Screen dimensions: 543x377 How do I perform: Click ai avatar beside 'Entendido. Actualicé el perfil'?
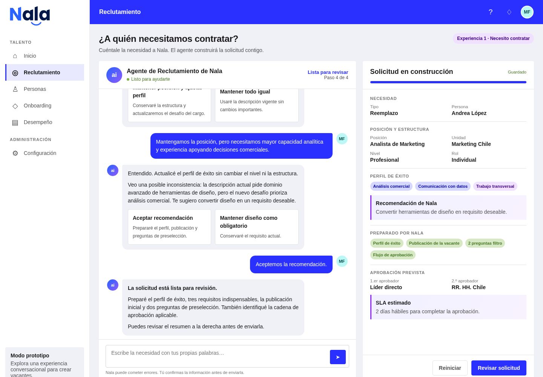(113, 170)
